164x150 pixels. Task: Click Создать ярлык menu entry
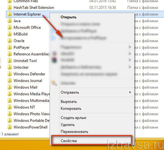(x=74, y=118)
